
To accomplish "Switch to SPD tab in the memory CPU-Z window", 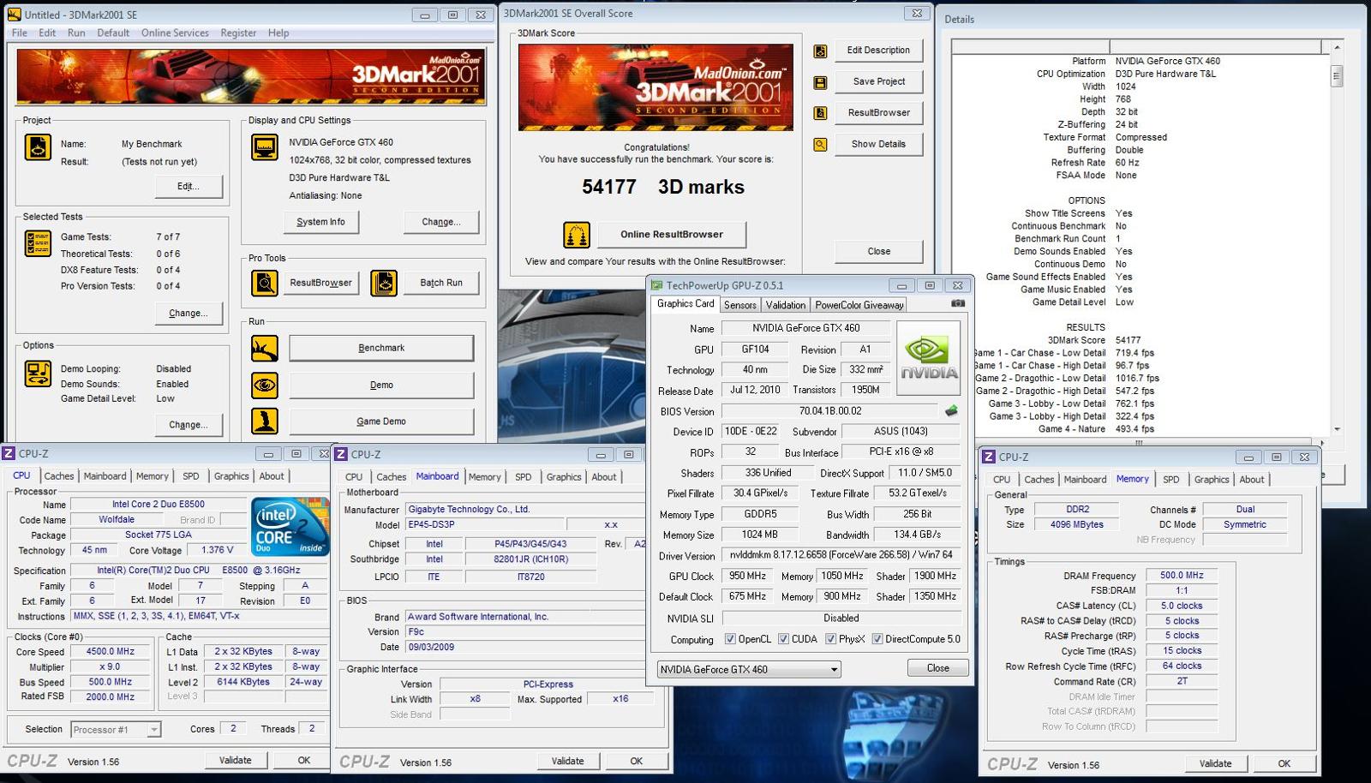I will pos(1171,480).
